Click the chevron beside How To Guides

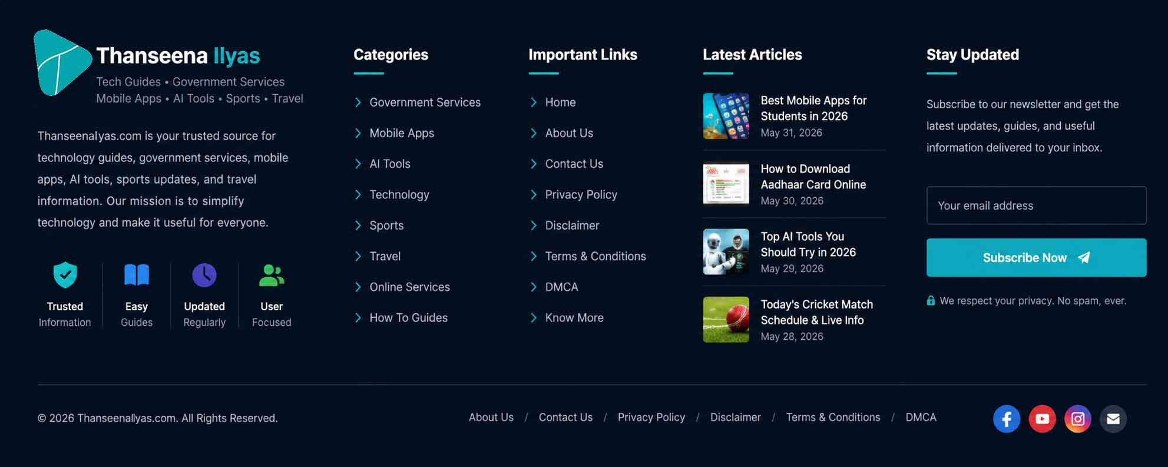(358, 318)
